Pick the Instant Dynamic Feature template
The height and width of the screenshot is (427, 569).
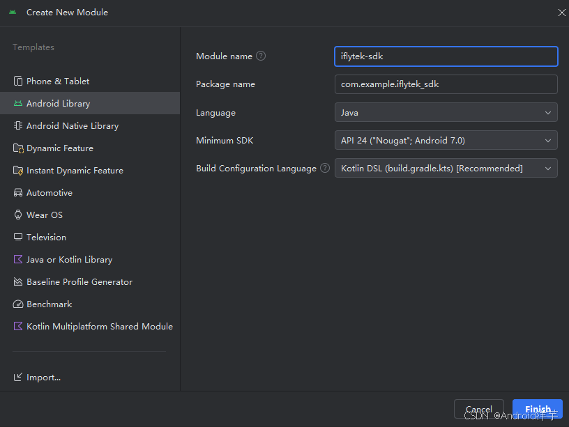point(90,171)
